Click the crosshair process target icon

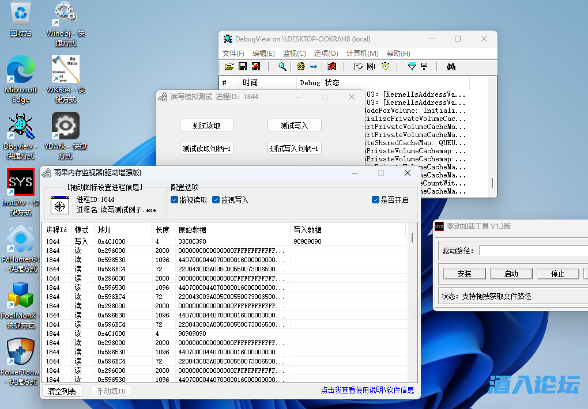coord(59,204)
